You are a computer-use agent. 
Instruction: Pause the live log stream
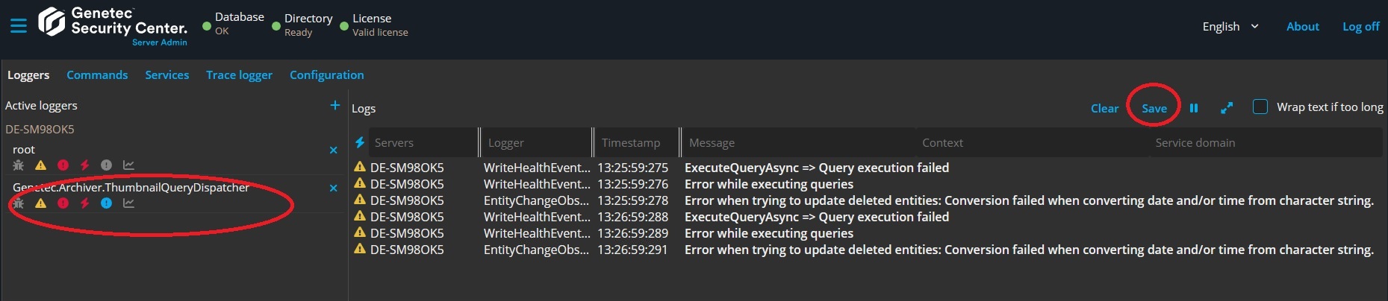coord(1194,108)
